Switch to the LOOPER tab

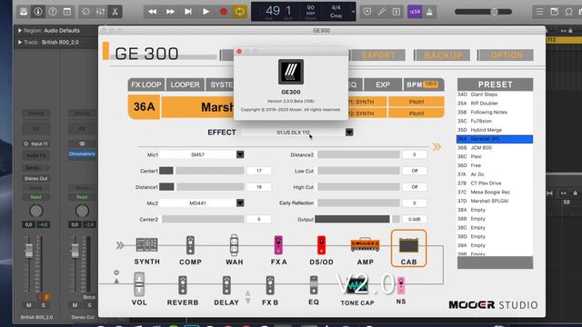(x=185, y=84)
